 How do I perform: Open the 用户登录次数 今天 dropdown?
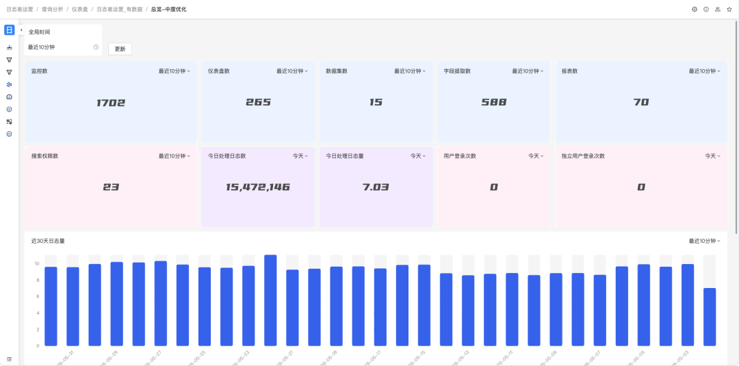(x=536, y=156)
